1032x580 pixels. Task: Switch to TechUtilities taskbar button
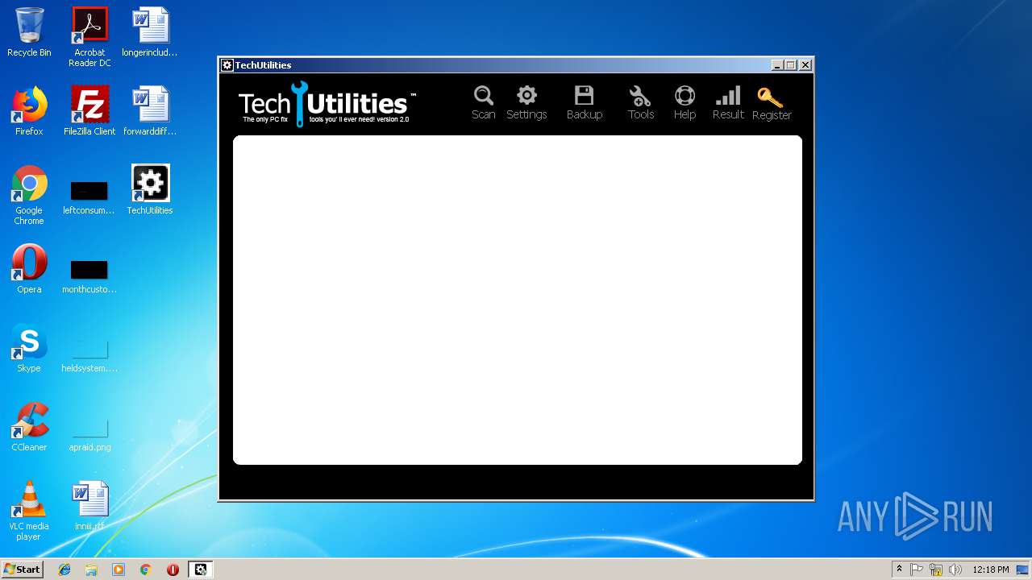[201, 570]
